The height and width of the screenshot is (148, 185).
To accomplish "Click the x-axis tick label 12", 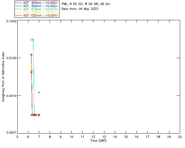I will (x=93, y=137).
